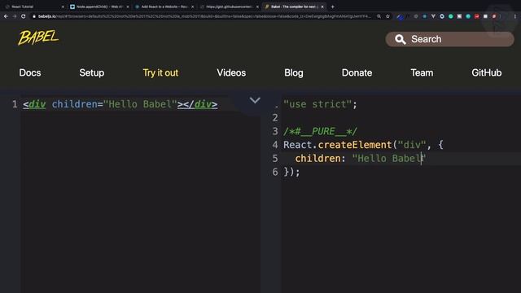
Task: Expand the settings chevron above the editor
Action: click(255, 100)
